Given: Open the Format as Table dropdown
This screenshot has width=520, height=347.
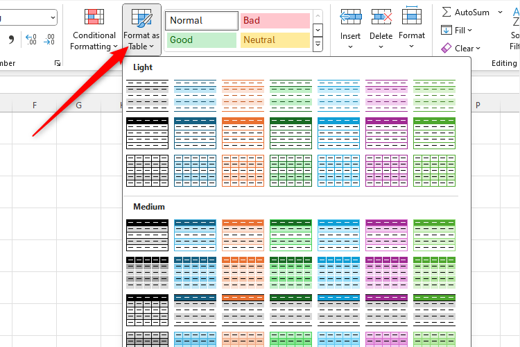Looking at the screenshot, I should [141, 29].
